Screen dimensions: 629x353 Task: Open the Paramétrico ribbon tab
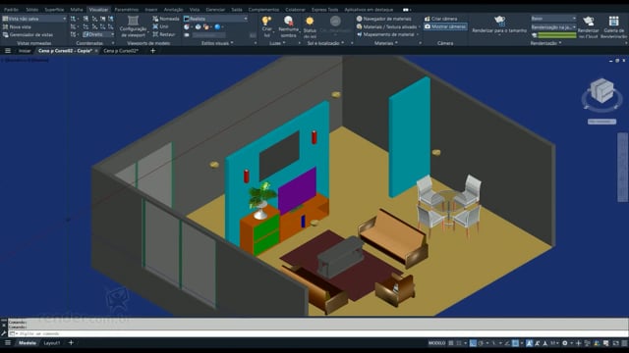pos(127,9)
